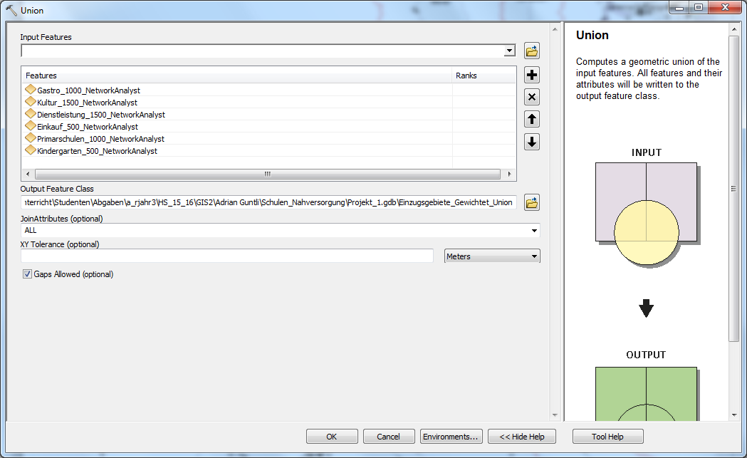Browse for Input Features folder icon
This screenshot has width=747, height=458.
click(531, 51)
